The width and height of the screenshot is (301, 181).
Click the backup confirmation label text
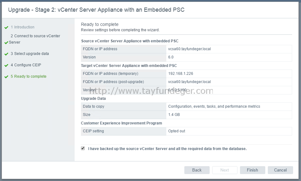point(167,148)
